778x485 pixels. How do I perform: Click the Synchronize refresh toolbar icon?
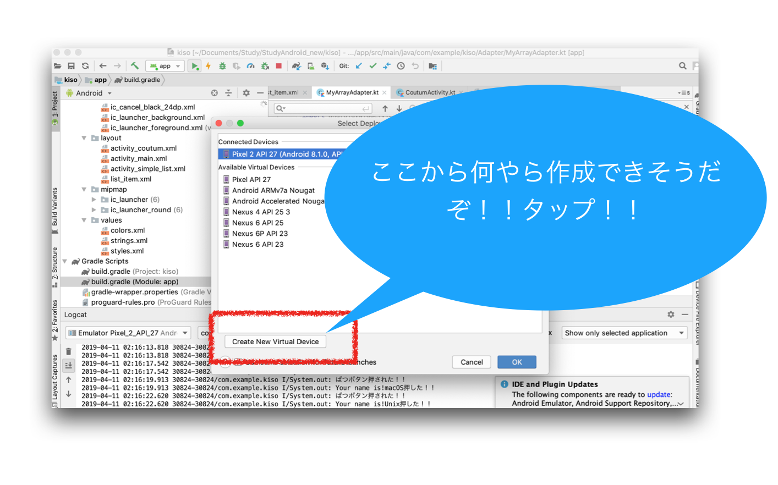pos(85,66)
